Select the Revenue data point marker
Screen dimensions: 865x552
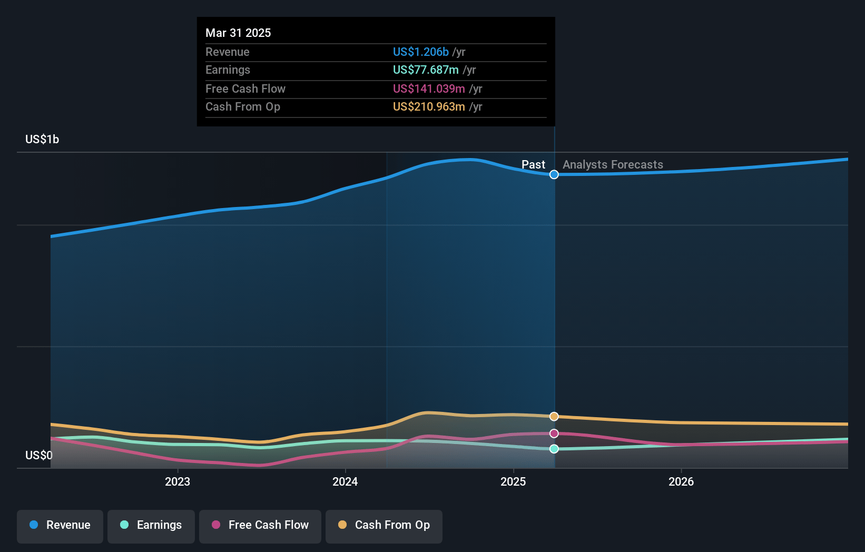coord(554,174)
